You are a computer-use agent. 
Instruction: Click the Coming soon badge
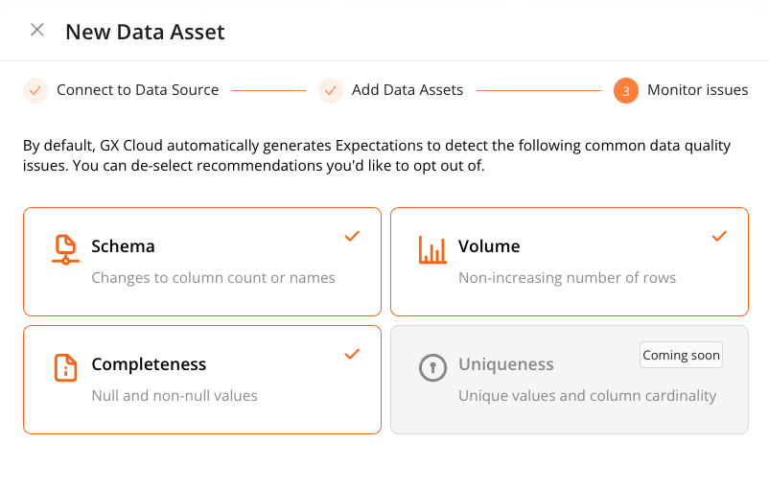coord(681,355)
